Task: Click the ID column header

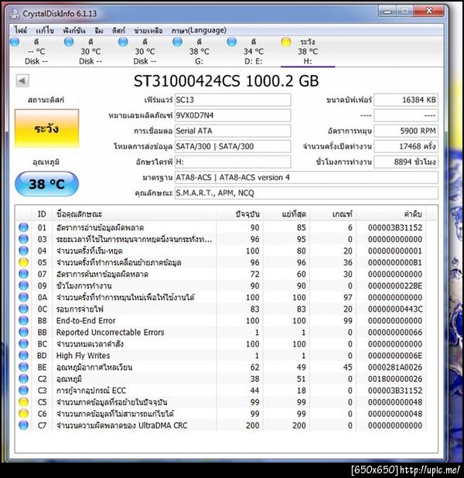Action: point(42,214)
